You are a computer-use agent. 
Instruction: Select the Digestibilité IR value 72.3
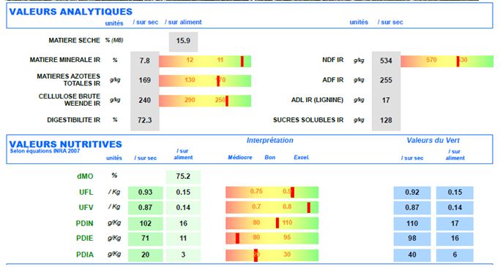[145, 120]
